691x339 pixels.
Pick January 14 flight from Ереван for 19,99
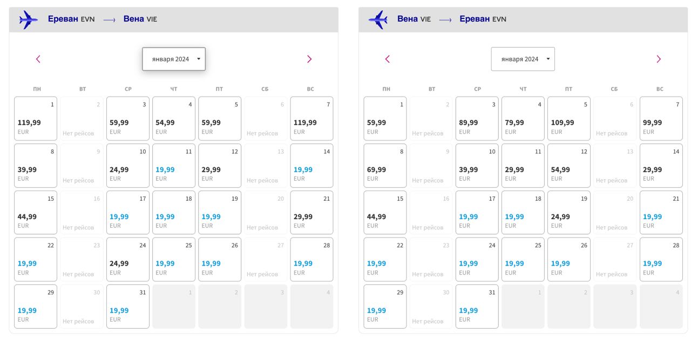tap(311, 166)
